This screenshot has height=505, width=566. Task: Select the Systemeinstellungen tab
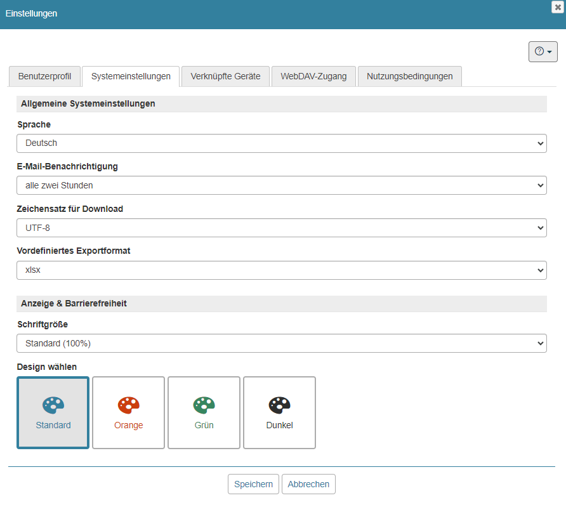(x=131, y=76)
